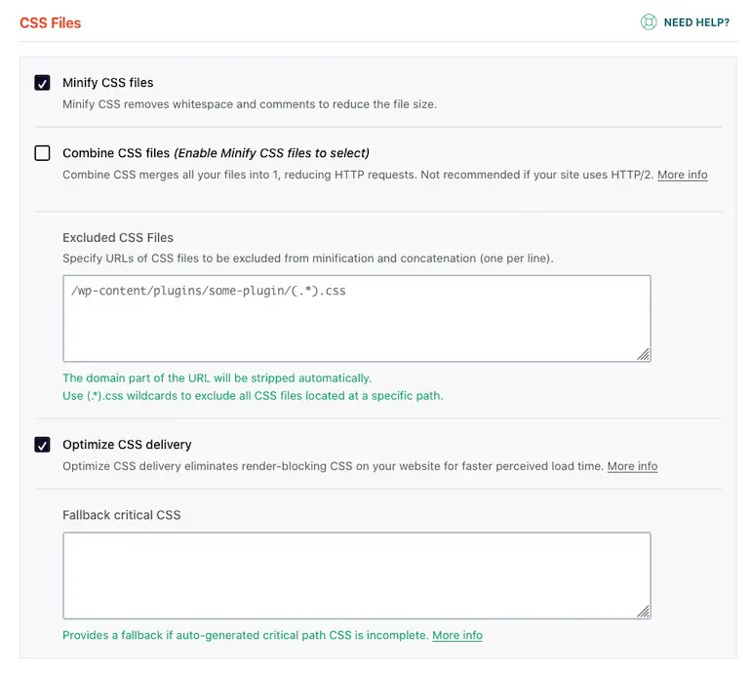Open the NEED HELP? link
Screen dimensions: 751x673
coord(696,22)
